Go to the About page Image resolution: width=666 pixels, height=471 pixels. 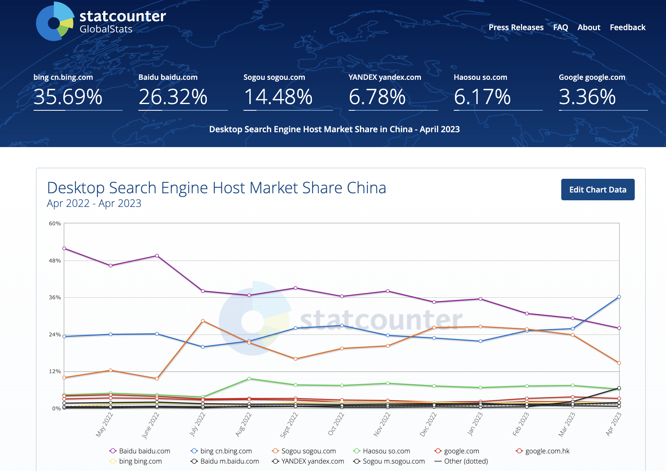coord(589,27)
